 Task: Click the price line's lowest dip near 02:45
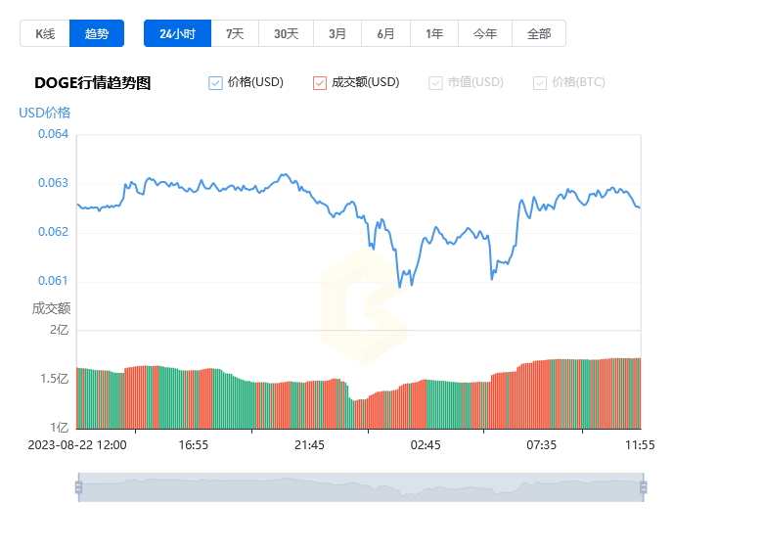pyautogui.click(x=400, y=287)
